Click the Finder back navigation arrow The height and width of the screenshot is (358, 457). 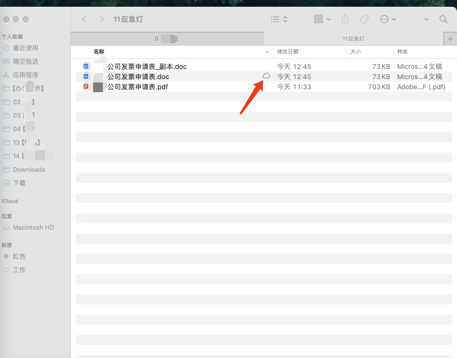click(x=84, y=19)
